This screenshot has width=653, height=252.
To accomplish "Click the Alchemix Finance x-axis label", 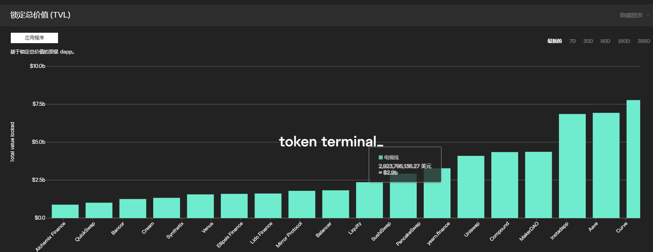I will coord(50,237).
